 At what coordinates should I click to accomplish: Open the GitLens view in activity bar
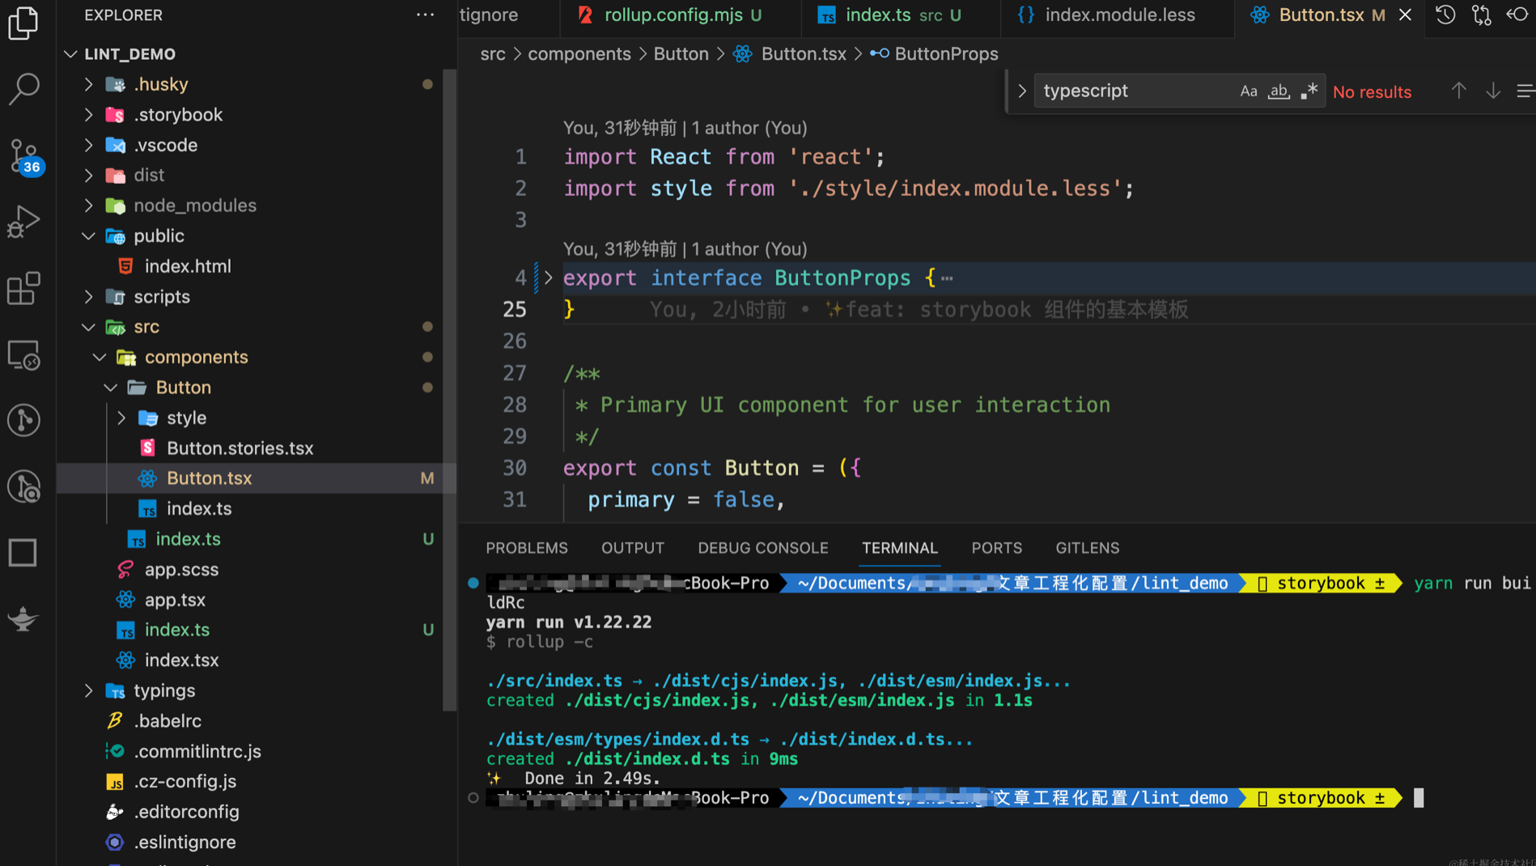click(23, 420)
